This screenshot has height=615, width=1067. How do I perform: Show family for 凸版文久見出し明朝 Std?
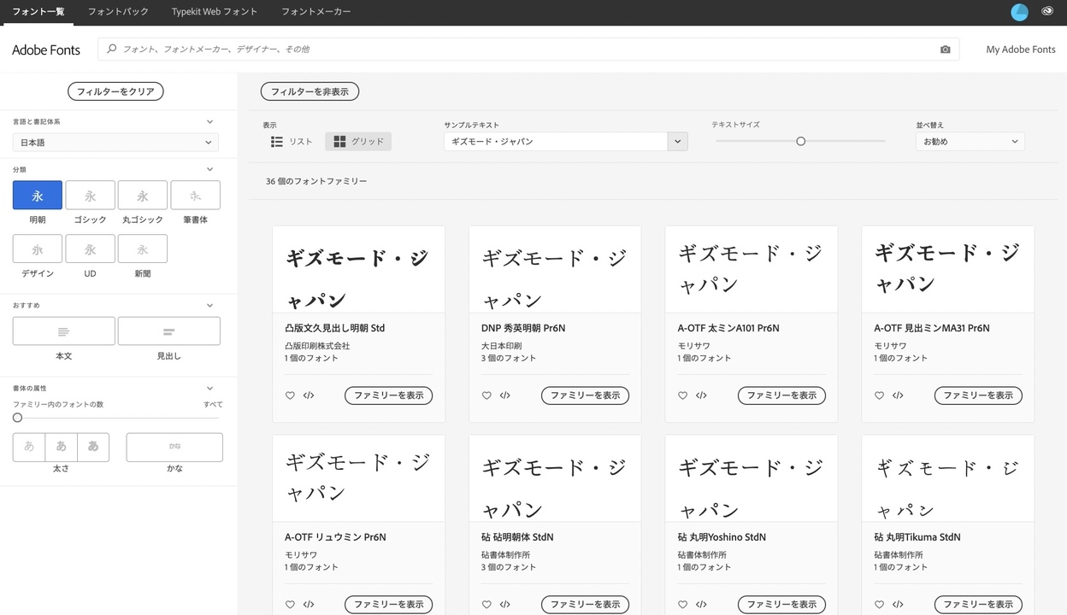coord(389,395)
